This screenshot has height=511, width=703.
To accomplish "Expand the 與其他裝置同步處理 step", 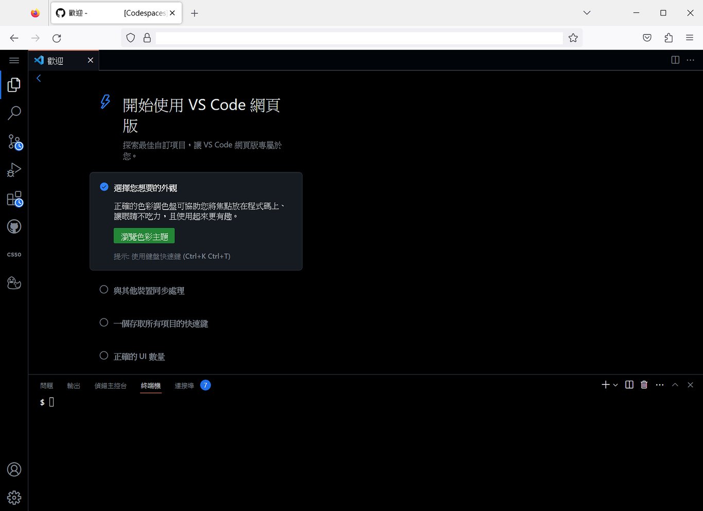I will [149, 291].
